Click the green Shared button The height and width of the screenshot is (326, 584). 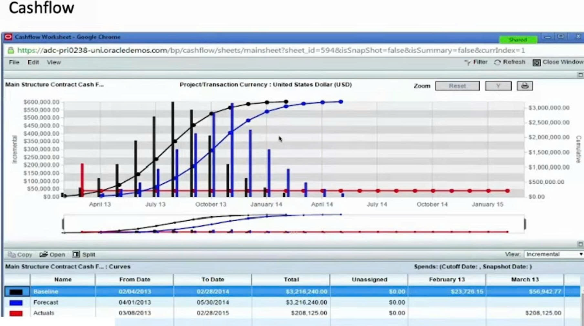(518, 40)
